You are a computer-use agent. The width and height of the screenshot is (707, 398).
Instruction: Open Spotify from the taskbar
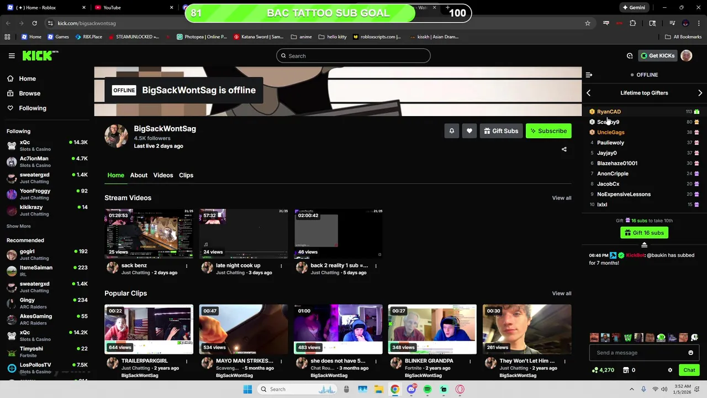pos(428,389)
